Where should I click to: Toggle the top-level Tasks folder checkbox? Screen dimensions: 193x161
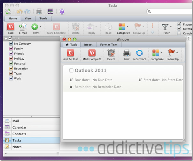(10, 39)
